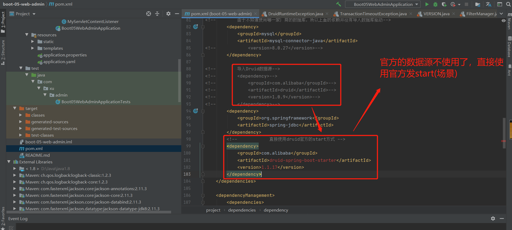Click the locate opened file crosshair icon
Screen dimensions: 512x230
149,14
